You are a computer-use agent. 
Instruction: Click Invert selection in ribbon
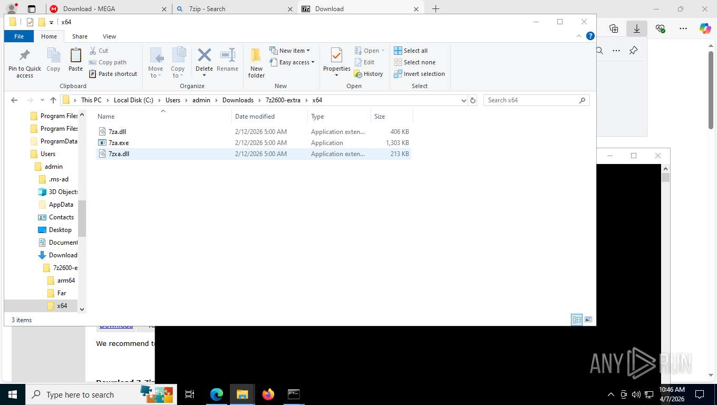coord(420,74)
